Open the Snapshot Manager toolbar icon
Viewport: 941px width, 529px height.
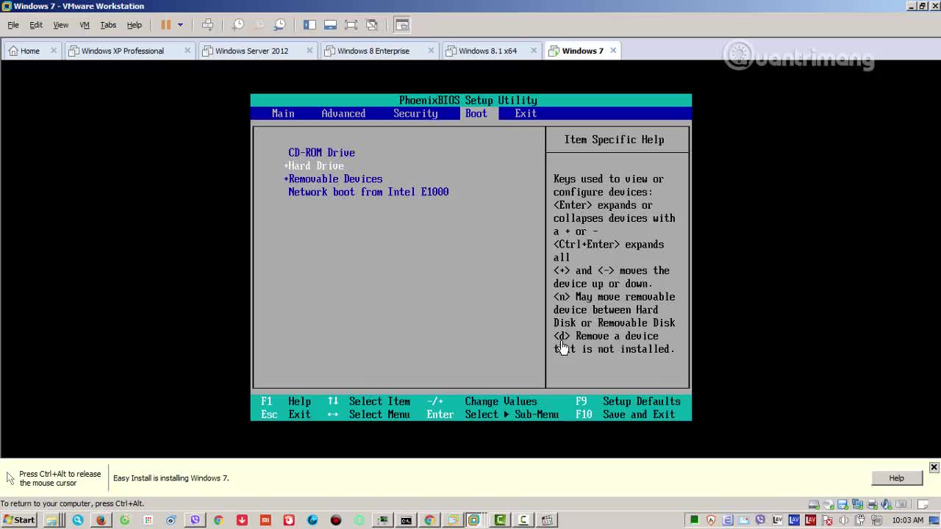click(280, 25)
